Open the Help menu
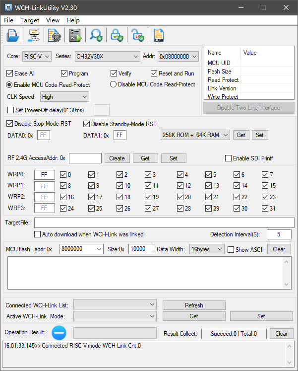The image size is (298, 371). click(73, 20)
